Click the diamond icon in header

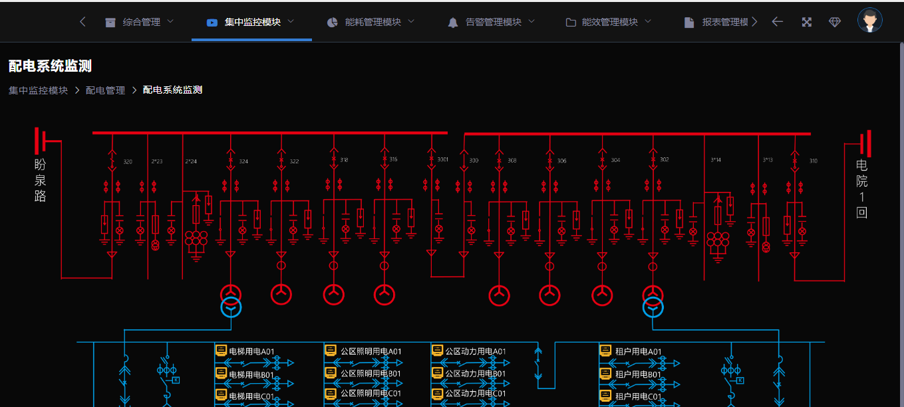835,22
